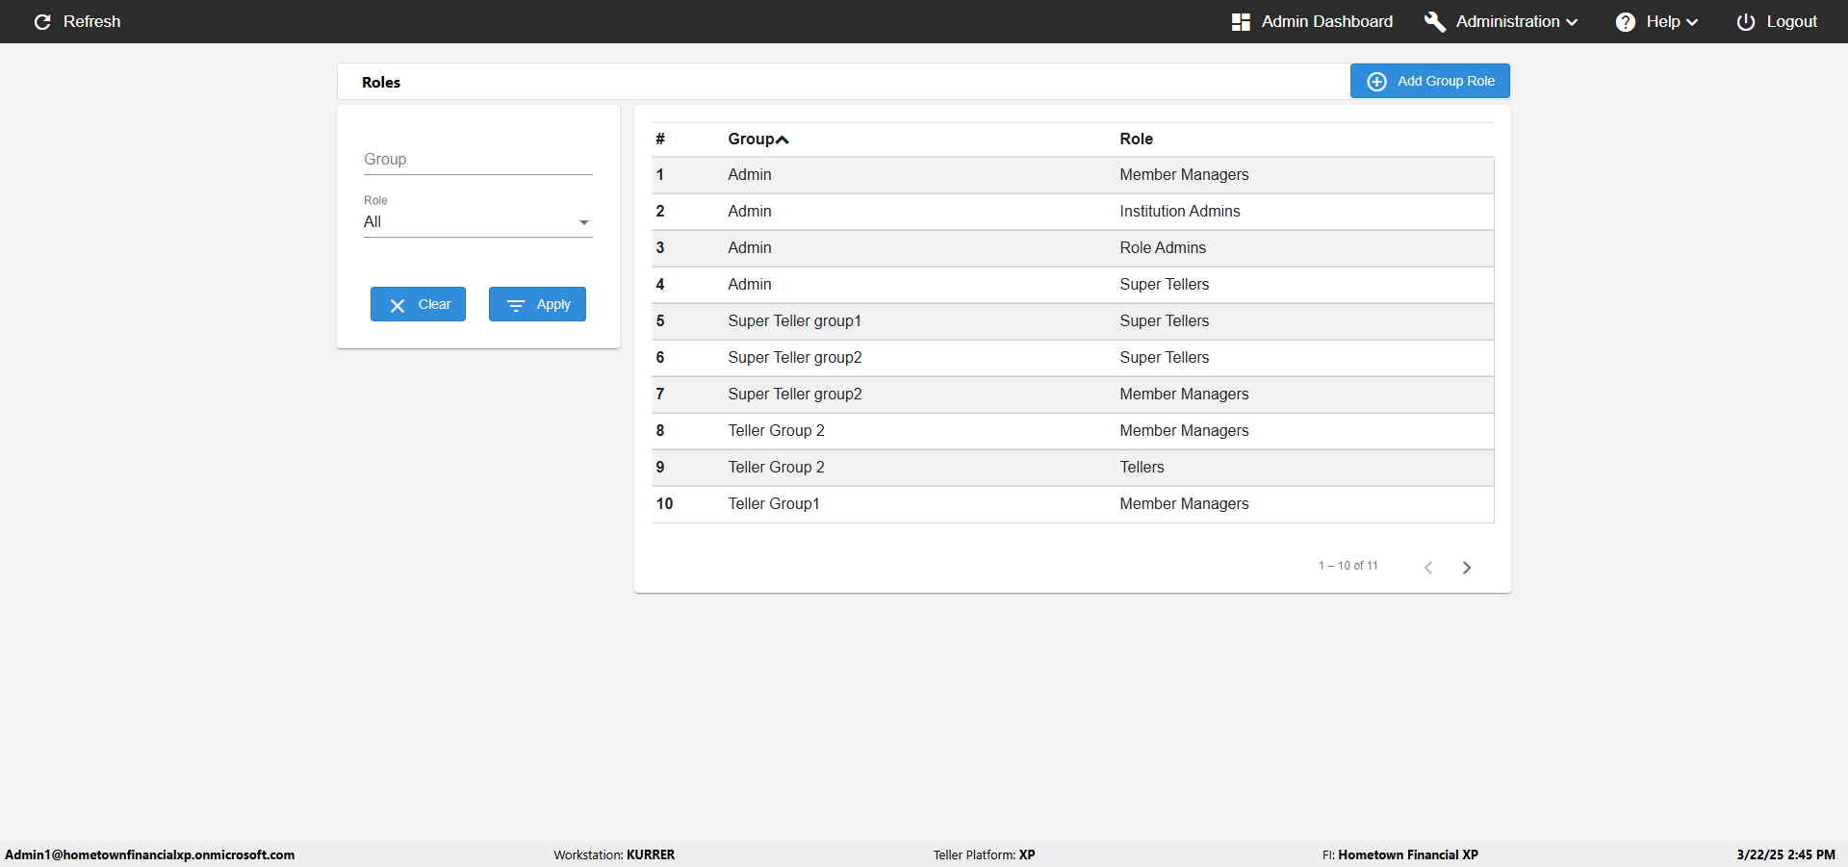Select row 1 Admin group cell
The image size is (1848, 867).
[x=750, y=174]
